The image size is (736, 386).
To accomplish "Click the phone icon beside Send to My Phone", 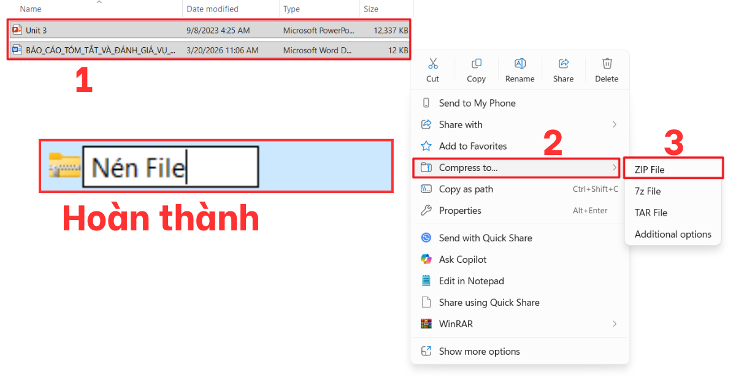I will [426, 103].
